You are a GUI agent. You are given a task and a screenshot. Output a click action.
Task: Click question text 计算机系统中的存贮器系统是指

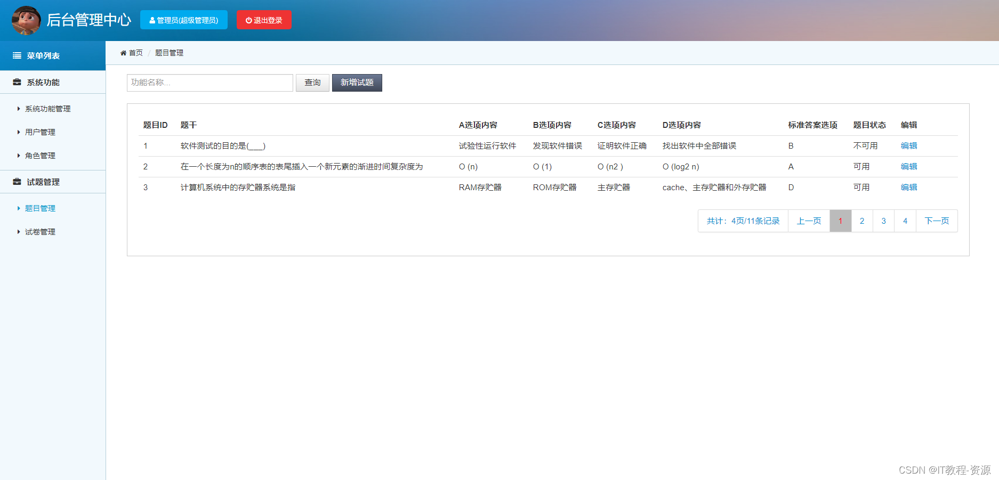click(x=238, y=188)
